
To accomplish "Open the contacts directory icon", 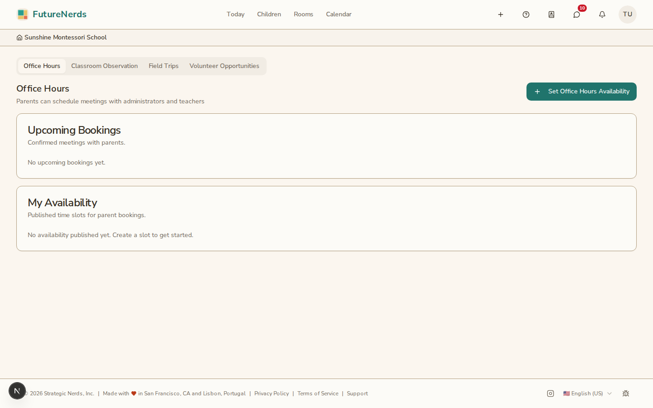I will tap(551, 15).
